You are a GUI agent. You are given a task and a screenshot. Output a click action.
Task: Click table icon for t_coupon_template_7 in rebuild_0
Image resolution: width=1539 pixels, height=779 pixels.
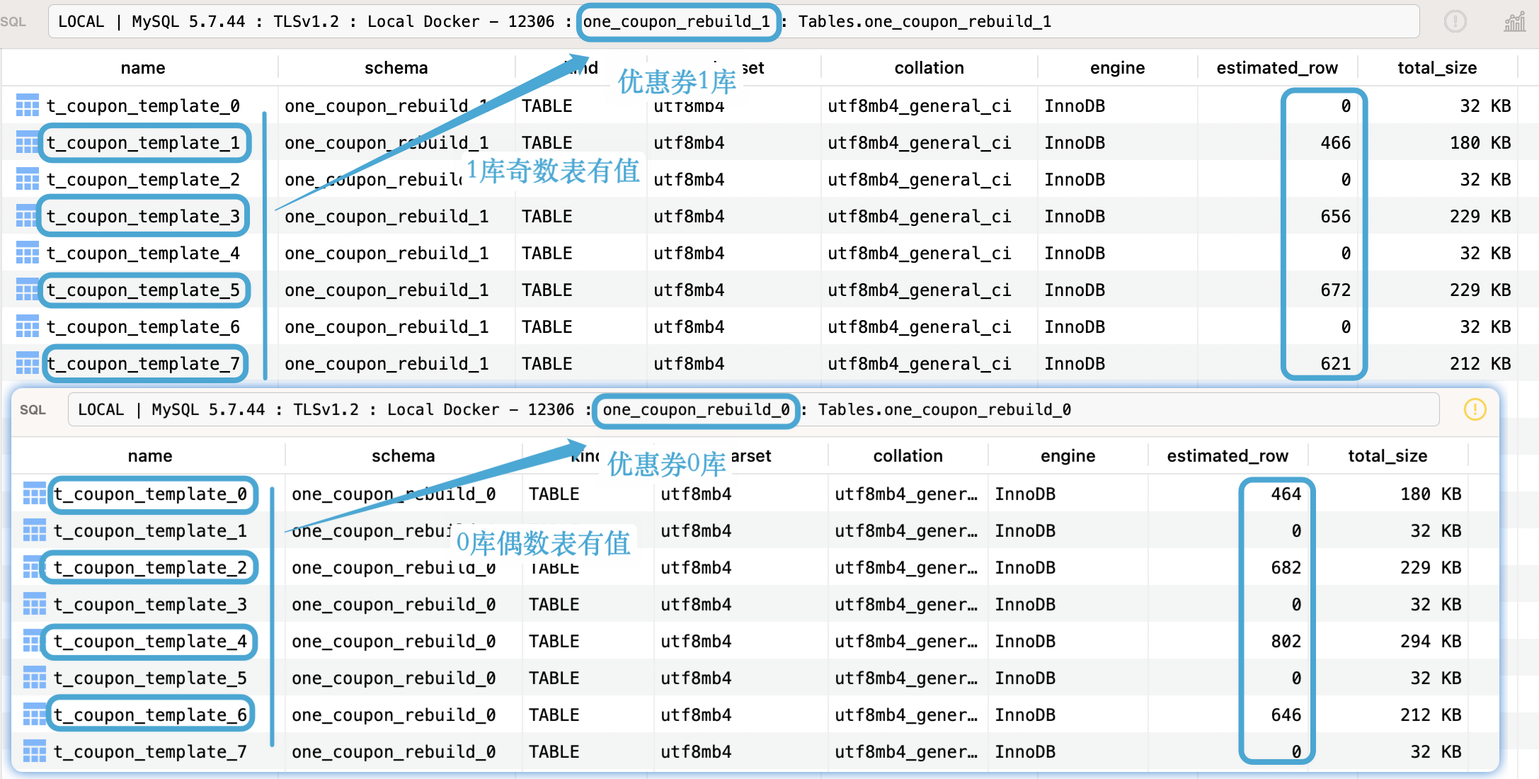[x=35, y=752]
